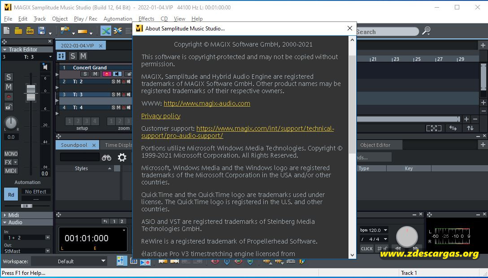The height and width of the screenshot is (278, 488).
Task: Toggle Mute in the Track Editor strip
Action: [x=9, y=87]
